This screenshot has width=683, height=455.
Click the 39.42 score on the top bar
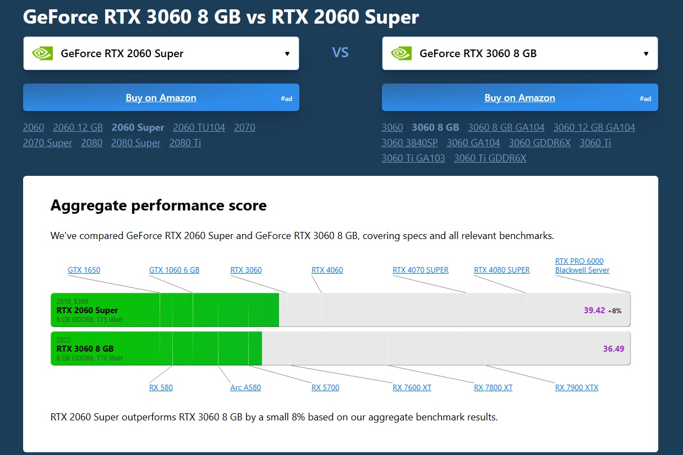[594, 310]
